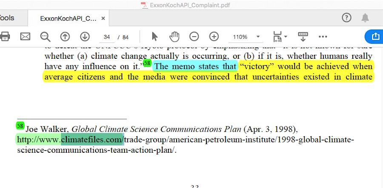Go to next page with down arrow

[85, 37]
